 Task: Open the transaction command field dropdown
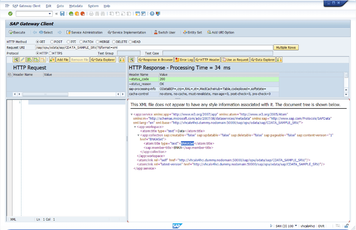pyautogui.click(x=50, y=14)
